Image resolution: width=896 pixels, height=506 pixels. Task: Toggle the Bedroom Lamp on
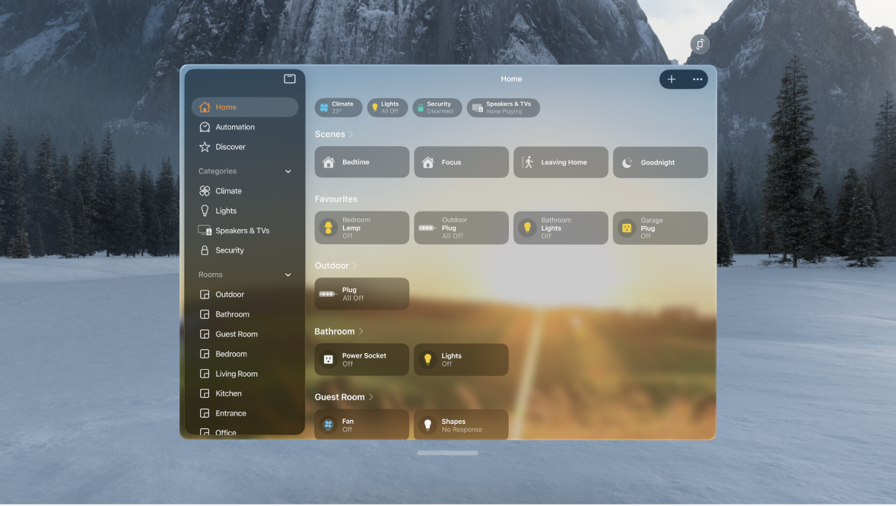tap(330, 228)
